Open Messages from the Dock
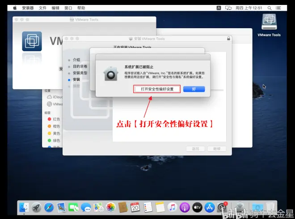The height and width of the screenshot is (219, 295). point(86,207)
